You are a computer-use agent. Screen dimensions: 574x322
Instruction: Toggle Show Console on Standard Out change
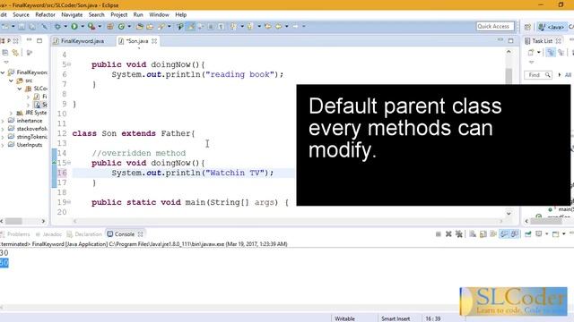click(504, 234)
